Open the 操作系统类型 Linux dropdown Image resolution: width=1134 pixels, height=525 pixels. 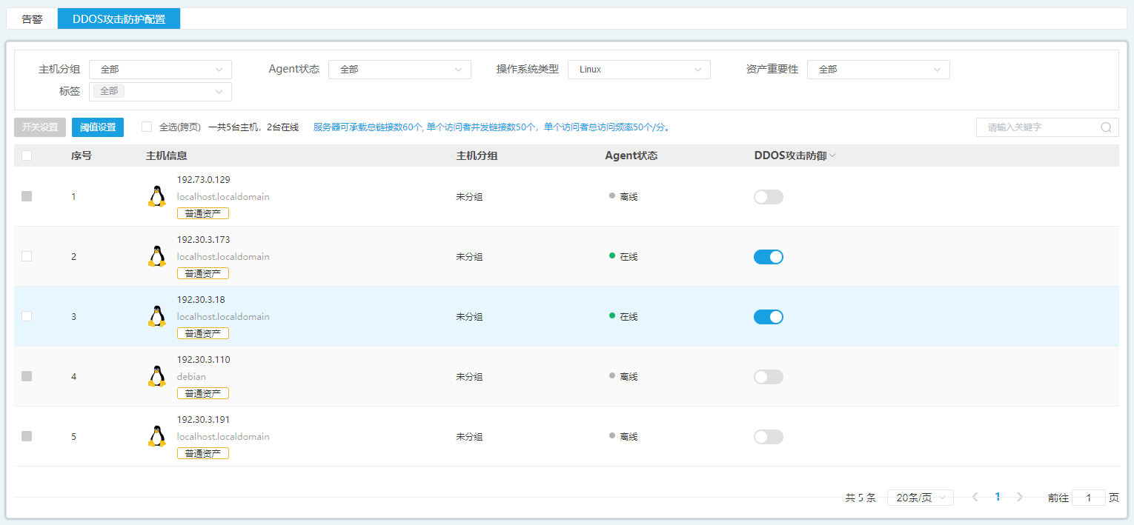click(639, 70)
